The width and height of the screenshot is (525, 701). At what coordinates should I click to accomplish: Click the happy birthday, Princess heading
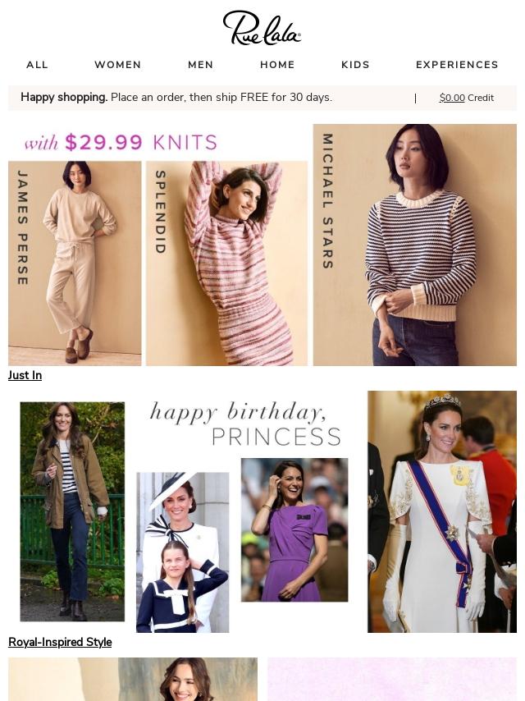[x=246, y=424]
